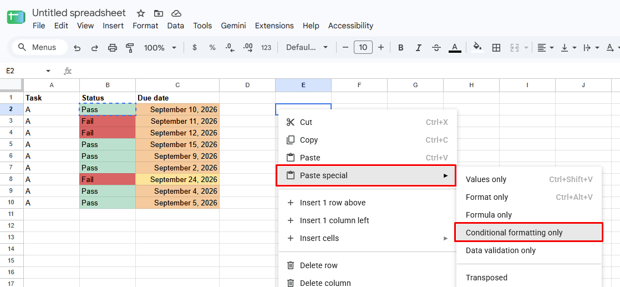
Task: Increase font size with the plus button
Action: click(x=381, y=48)
